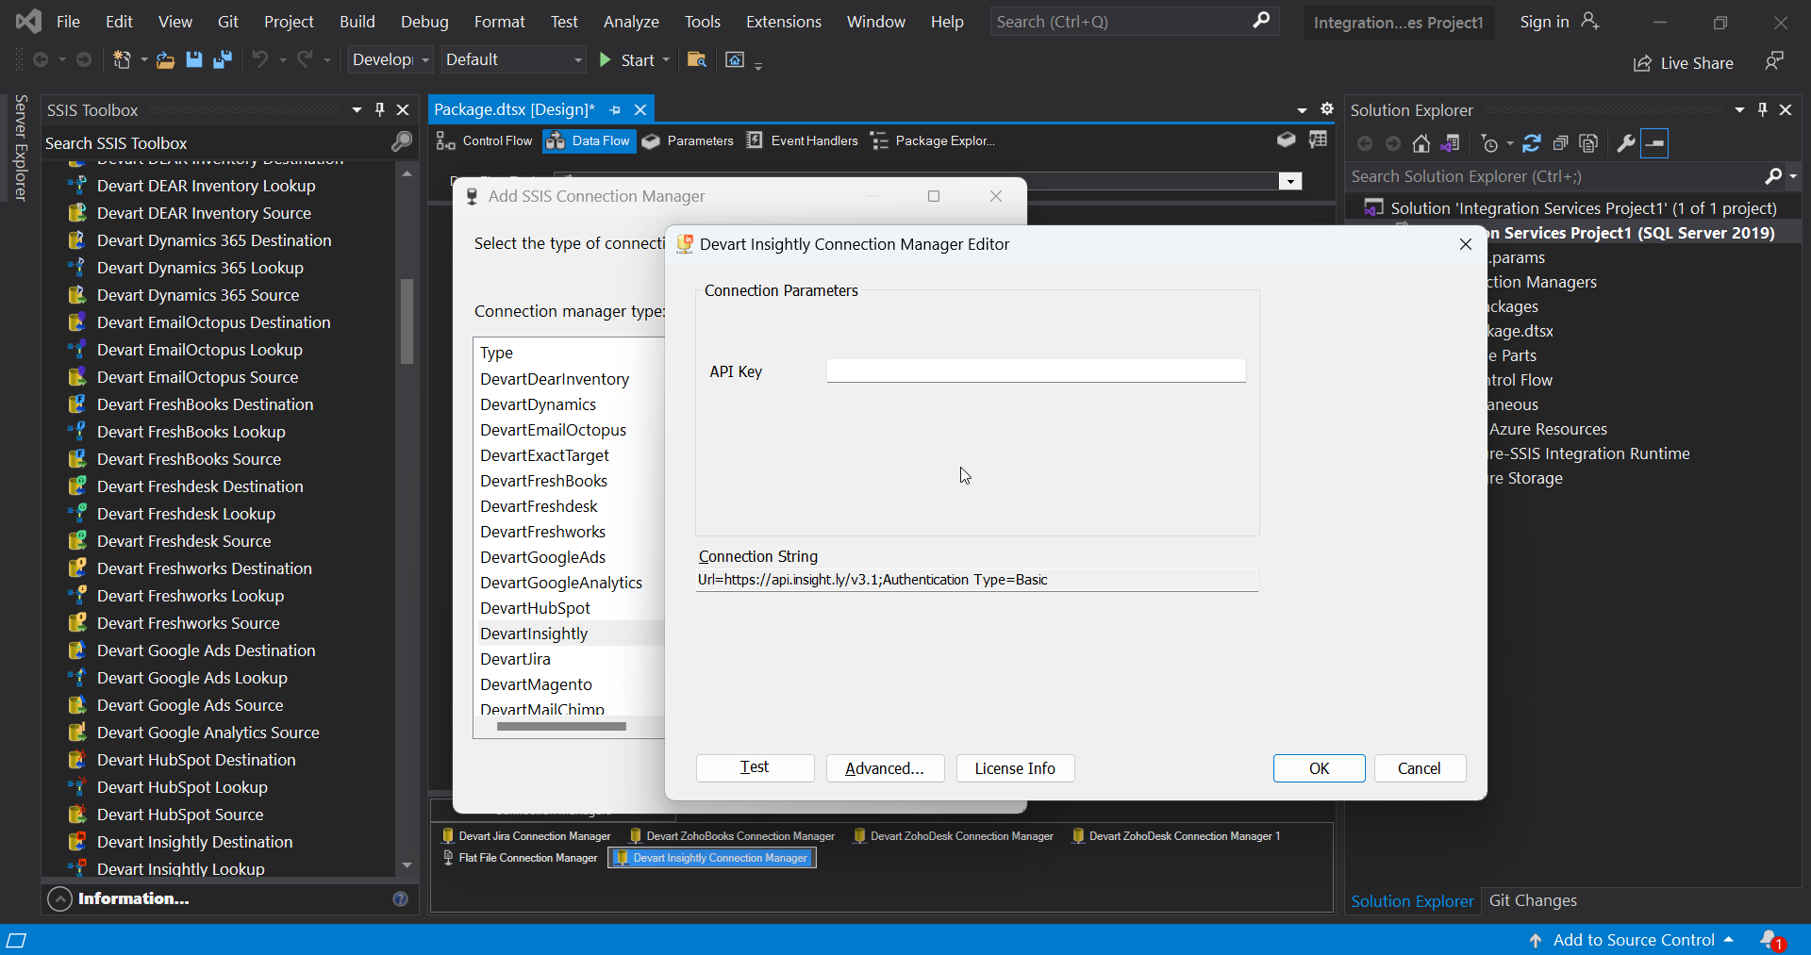Click the Advanced... button
The width and height of the screenshot is (1811, 955).
pyautogui.click(x=885, y=768)
